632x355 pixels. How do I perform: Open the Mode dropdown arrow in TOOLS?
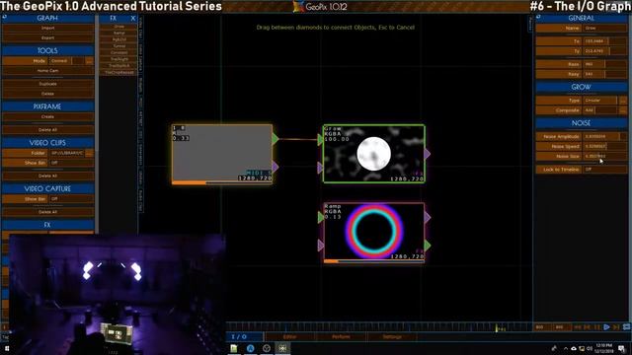(89, 61)
